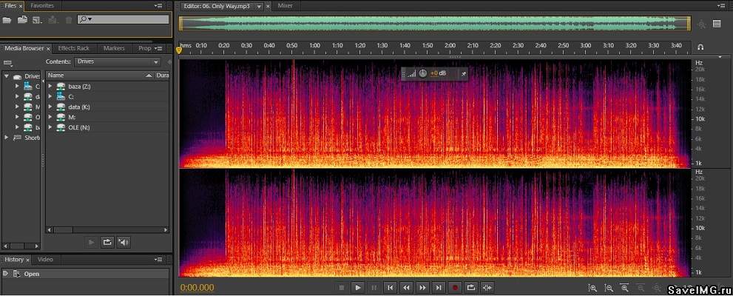Switch to the Mixer tab

pos(285,5)
